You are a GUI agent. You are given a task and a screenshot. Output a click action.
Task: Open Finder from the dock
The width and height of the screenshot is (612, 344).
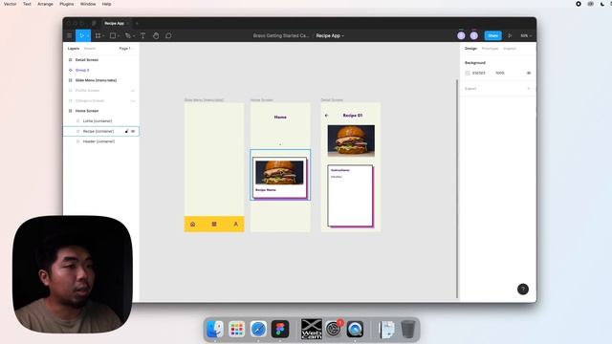(x=214, y=329)
